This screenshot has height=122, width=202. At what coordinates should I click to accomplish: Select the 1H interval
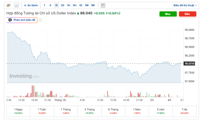tap(69, 5)
